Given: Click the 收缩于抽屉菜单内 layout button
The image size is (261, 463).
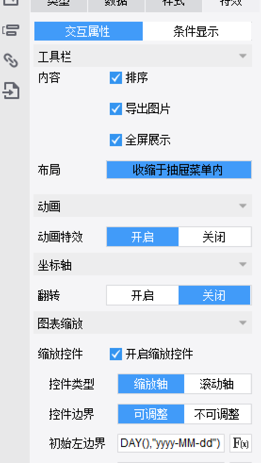Looking at the screenshot, I should 179,170.
